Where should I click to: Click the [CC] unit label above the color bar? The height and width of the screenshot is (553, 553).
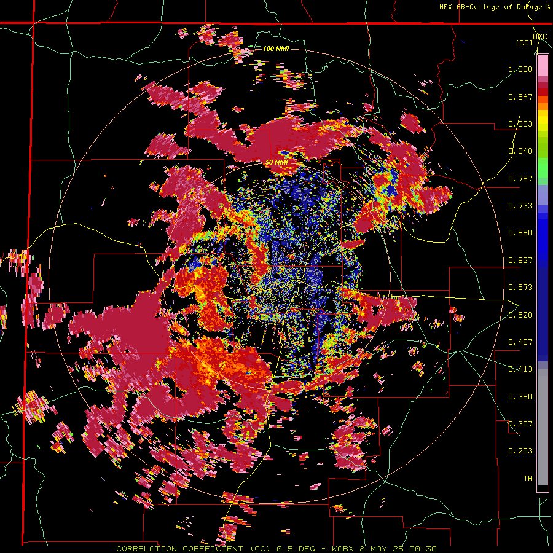[525, 42]
